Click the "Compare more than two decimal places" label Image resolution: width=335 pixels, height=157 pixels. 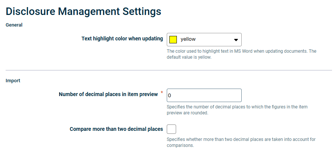[116, 129]
